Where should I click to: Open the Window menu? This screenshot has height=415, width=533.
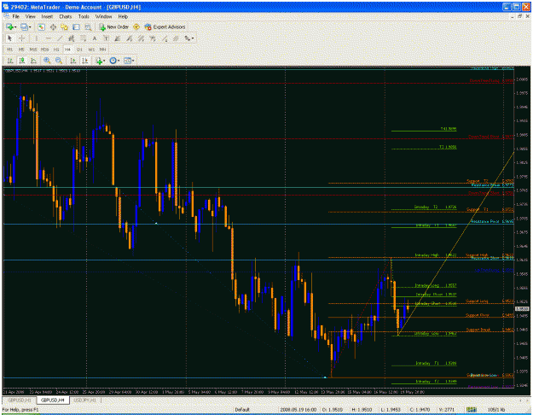(x=103, y=16)
